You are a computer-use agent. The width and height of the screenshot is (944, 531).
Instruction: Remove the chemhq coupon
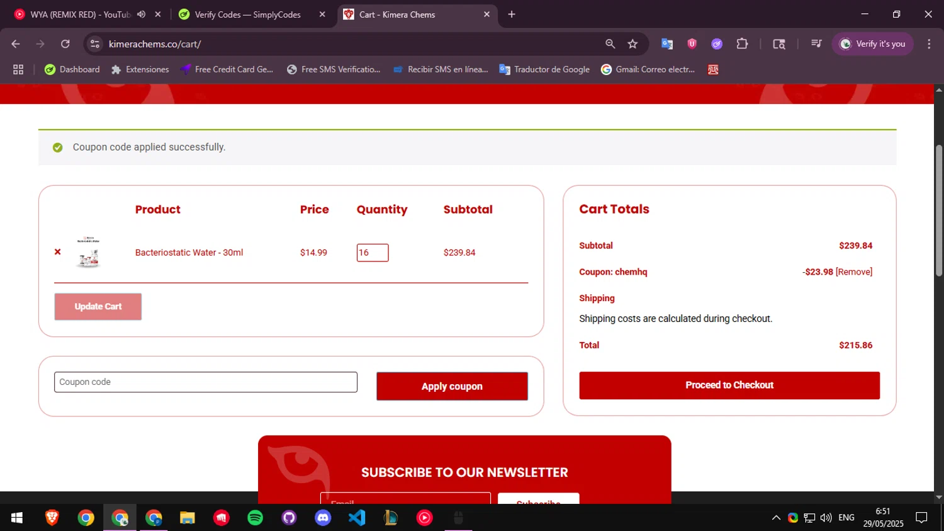click(853, 272)
